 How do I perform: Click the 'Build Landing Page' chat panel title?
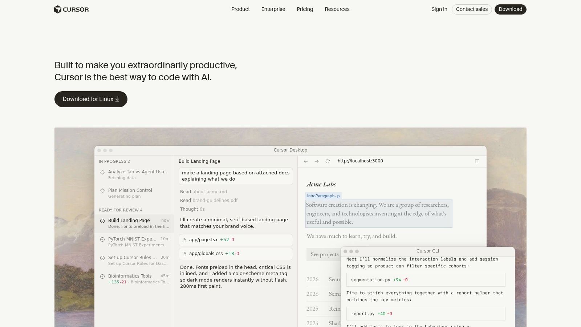199,161
